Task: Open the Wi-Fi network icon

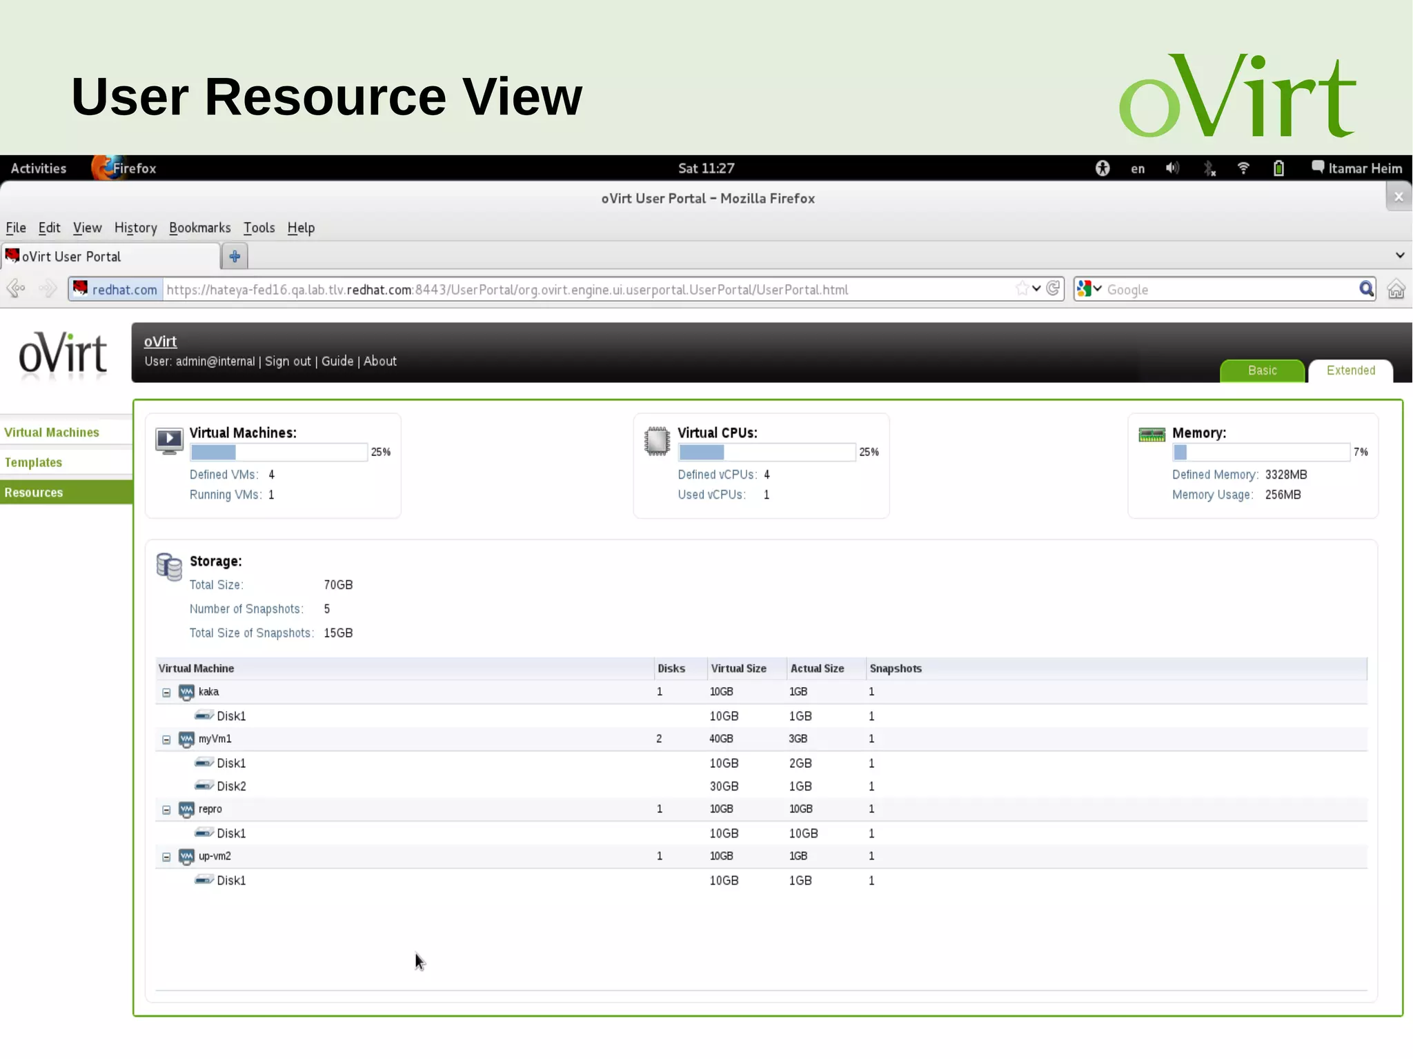Action: tap(1243, 168)
